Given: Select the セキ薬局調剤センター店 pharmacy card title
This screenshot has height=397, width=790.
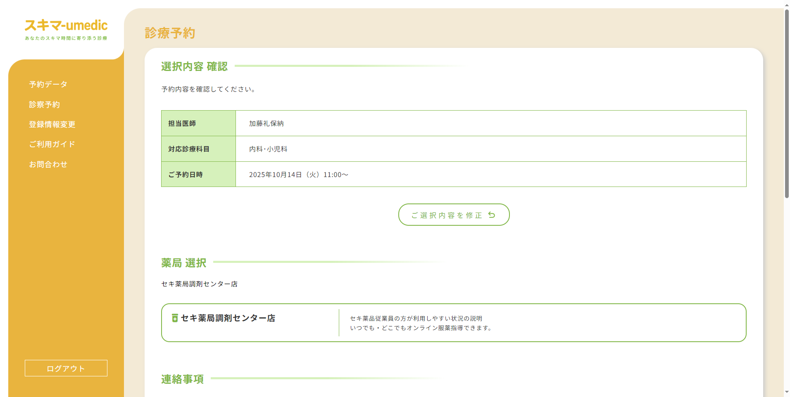Looking at the screenshot, I should [228, 318].
